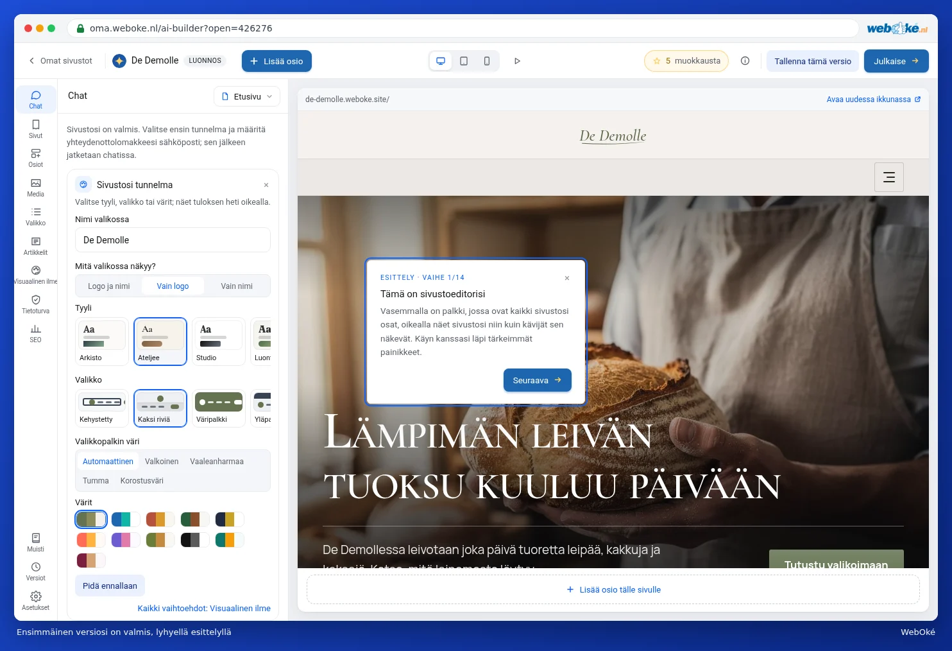Open the hamburger menu in site preview
The height and width of the screenshot is (651, 952).
(x=889, y=177)
